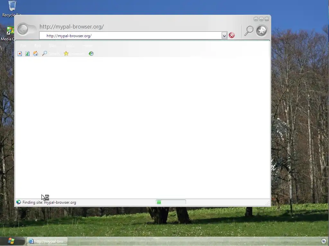This screenshot has height=246, width=329.
Task: Minimize the browser window
Action: click(256, 19)
